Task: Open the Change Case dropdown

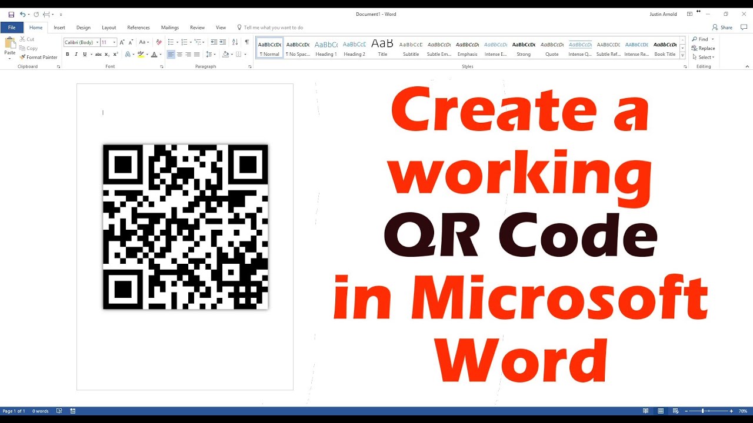Action: (x=144, y=42)
